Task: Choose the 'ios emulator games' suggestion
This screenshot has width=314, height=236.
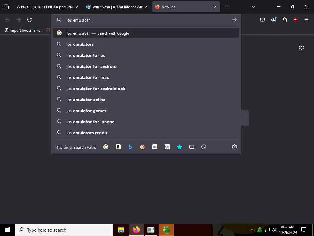Action: tap(146, 111)
